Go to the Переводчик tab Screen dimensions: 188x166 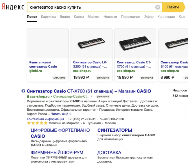[x=130, y=17]
